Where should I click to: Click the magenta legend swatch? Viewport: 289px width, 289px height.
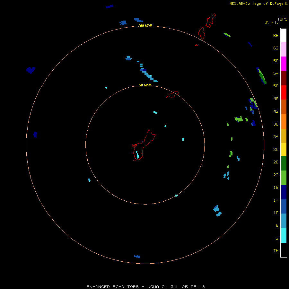coord(284,64)
